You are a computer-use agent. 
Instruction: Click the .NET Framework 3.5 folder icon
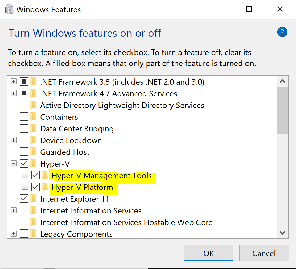pyautogui.click(x=33, y=82)
